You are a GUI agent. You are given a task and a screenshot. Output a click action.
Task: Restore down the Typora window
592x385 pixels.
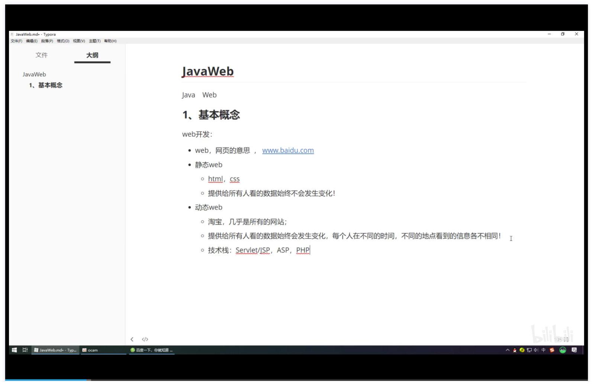pos(563,34)
